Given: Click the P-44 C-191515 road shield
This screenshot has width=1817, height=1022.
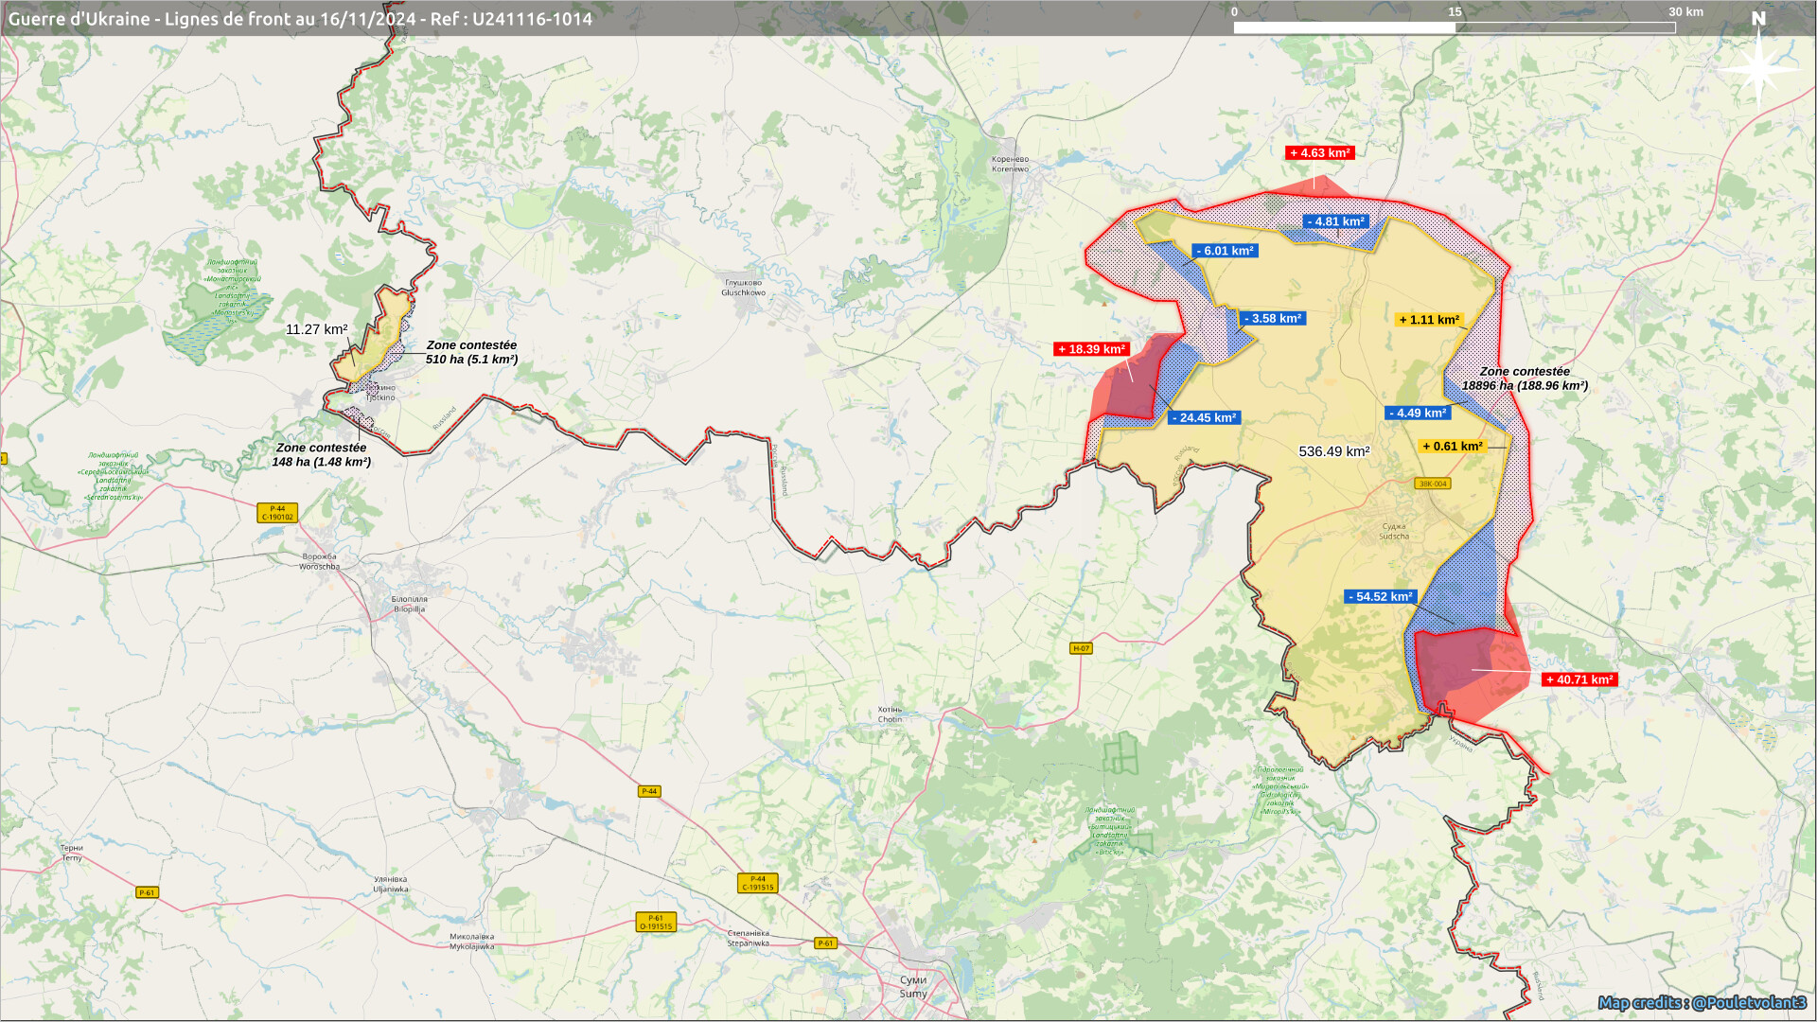Looking at the screenshot, I should [757, 883].
